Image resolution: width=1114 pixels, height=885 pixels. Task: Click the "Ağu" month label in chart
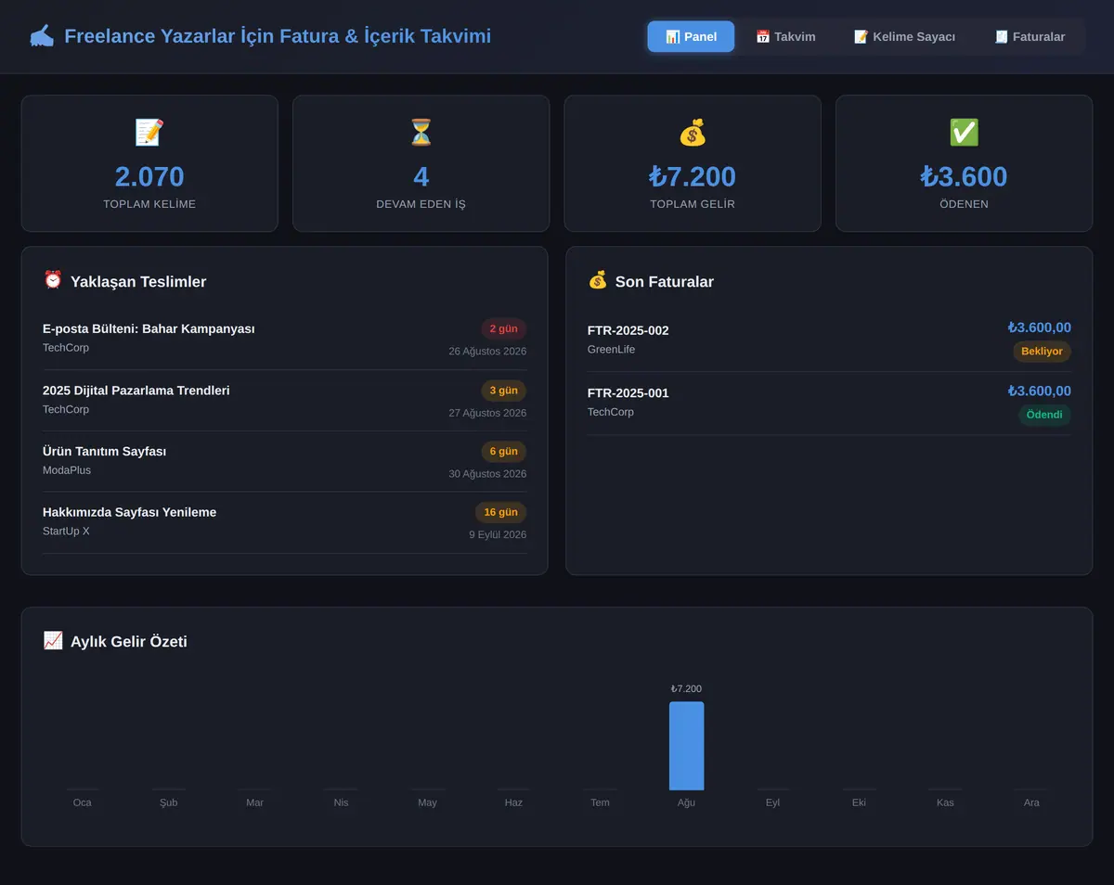(686, 802)
